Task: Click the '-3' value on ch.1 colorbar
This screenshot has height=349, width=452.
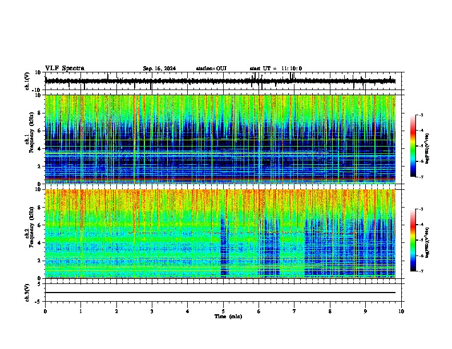Action: pyautogui.click(x=421, y=115)
